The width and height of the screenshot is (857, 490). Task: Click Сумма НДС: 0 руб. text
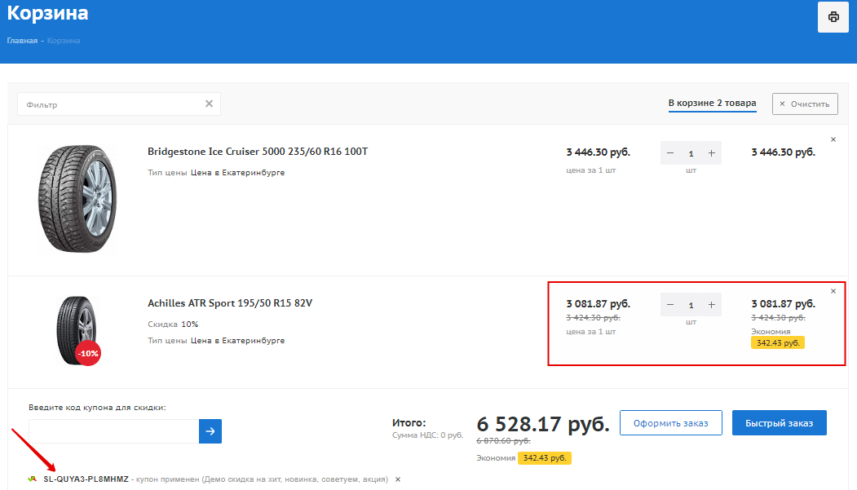tap(427, 435)
